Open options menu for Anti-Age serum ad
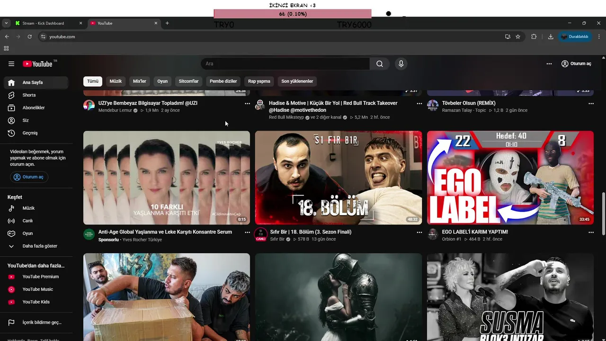Image resolution: width=606 pixels, height=341 pixels. click(247, 233)
